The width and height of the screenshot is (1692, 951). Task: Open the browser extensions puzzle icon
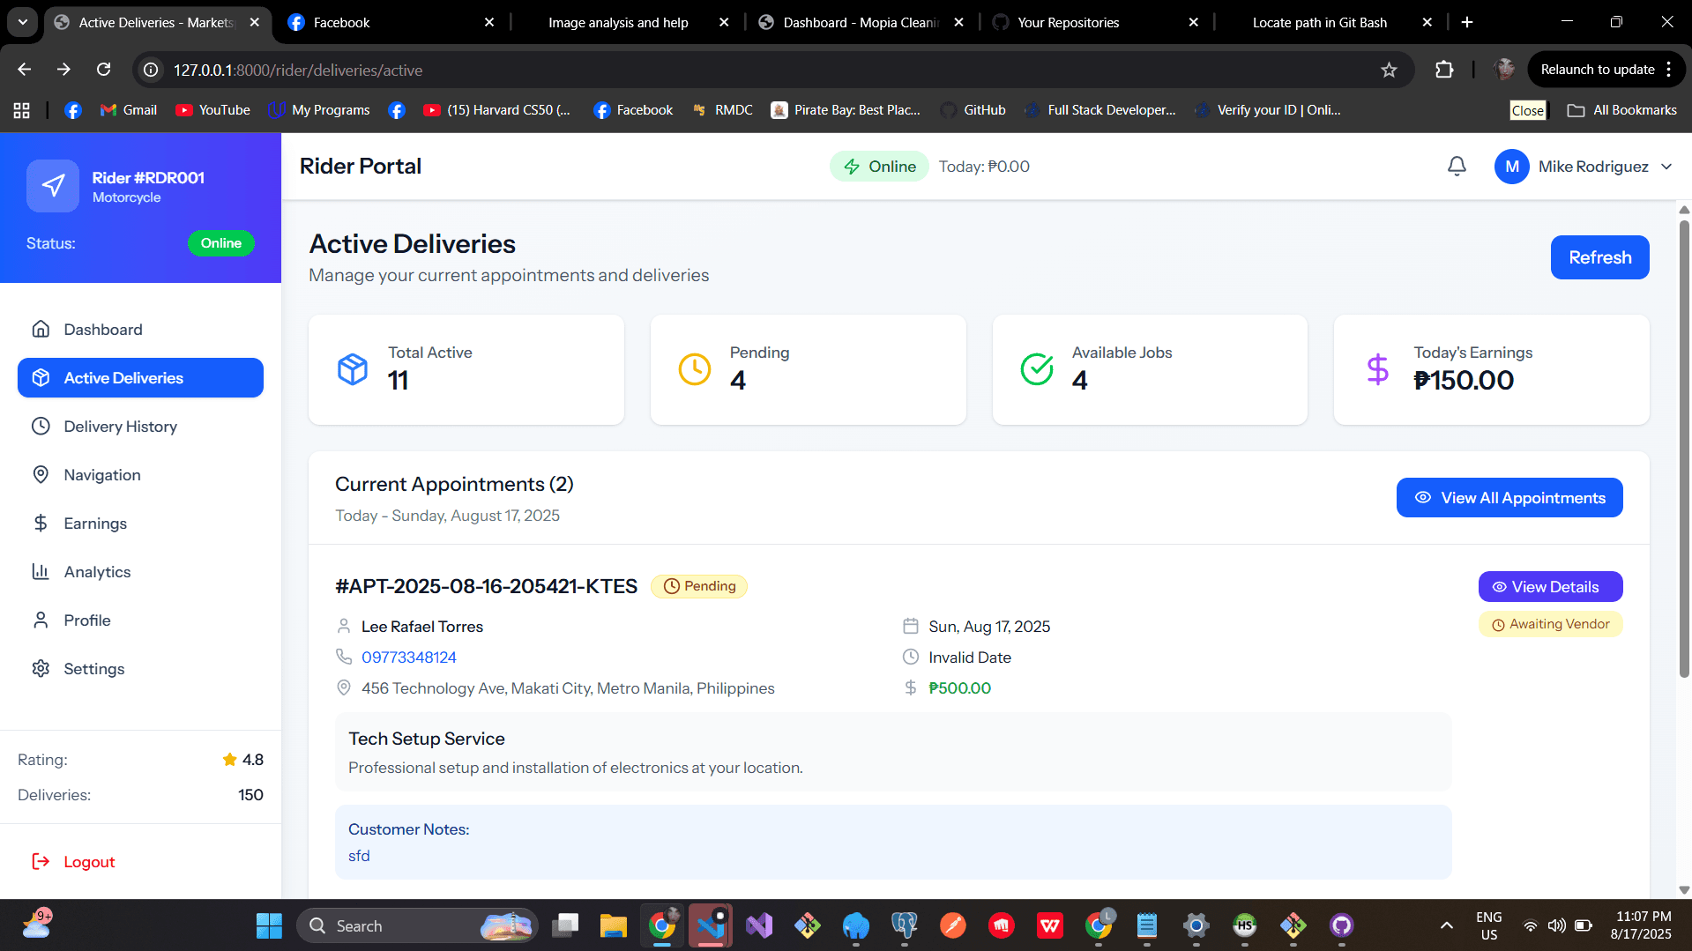[1444, 70]
